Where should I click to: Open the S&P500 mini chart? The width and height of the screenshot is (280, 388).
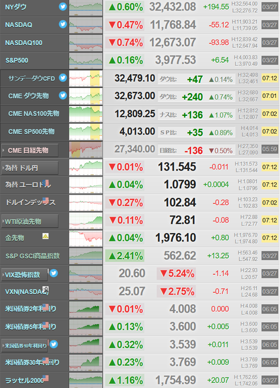86,61
